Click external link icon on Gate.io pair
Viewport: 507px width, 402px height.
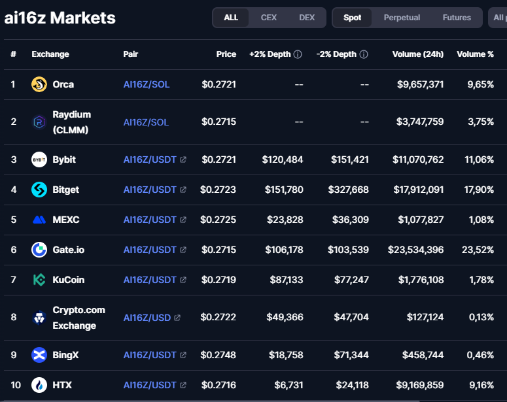(x=183, y=250)
